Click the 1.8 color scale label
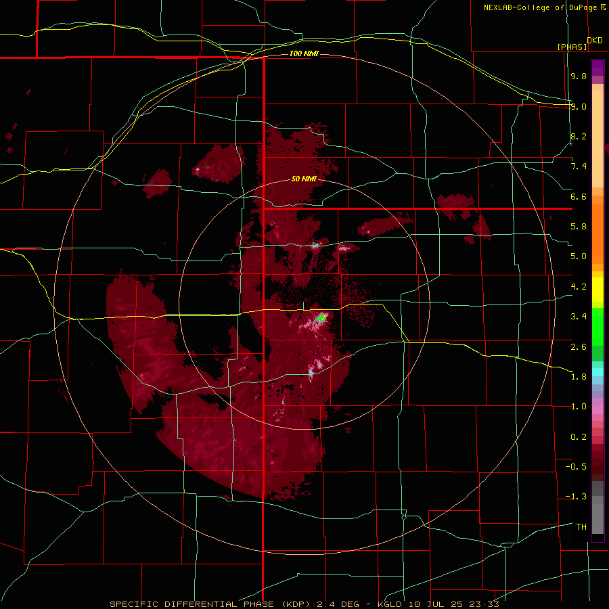Image resolution: width=609 pixels, height=609 pixels. pyautogui.click(x=579, y=377)
